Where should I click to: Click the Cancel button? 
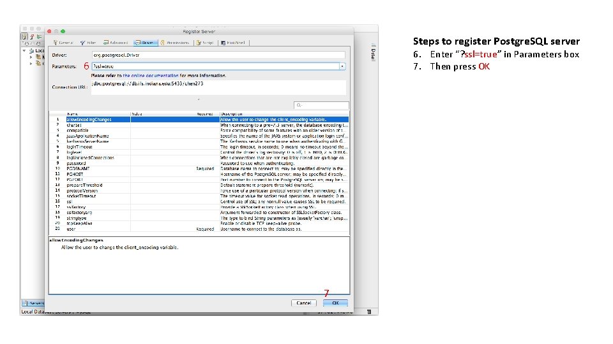tap(304, 303)
